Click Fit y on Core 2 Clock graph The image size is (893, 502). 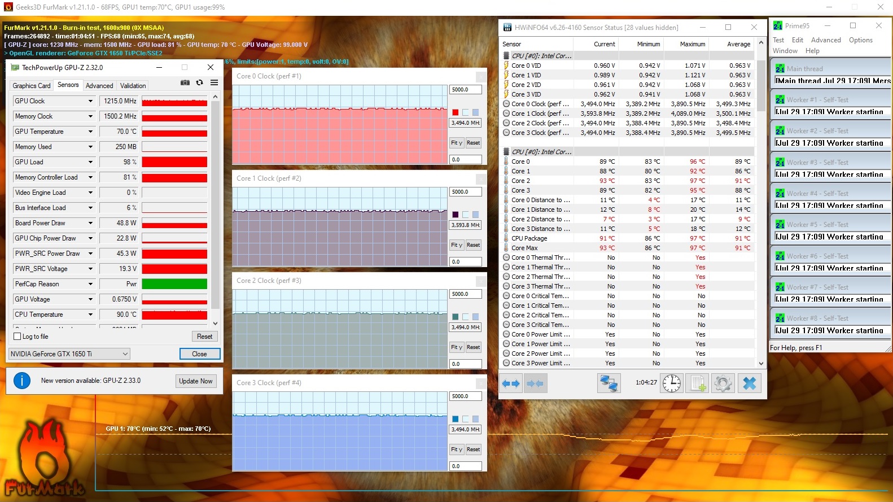[457, 347]
